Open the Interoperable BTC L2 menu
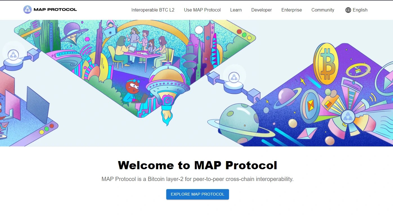 point(153,10)
